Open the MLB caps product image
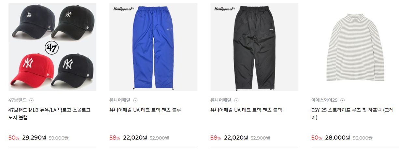The image size is (399, 150). [52, 47]
